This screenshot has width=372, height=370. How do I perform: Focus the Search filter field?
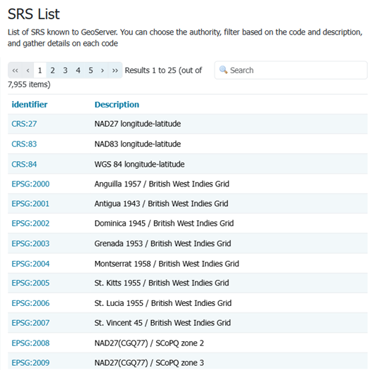point(291,70)
